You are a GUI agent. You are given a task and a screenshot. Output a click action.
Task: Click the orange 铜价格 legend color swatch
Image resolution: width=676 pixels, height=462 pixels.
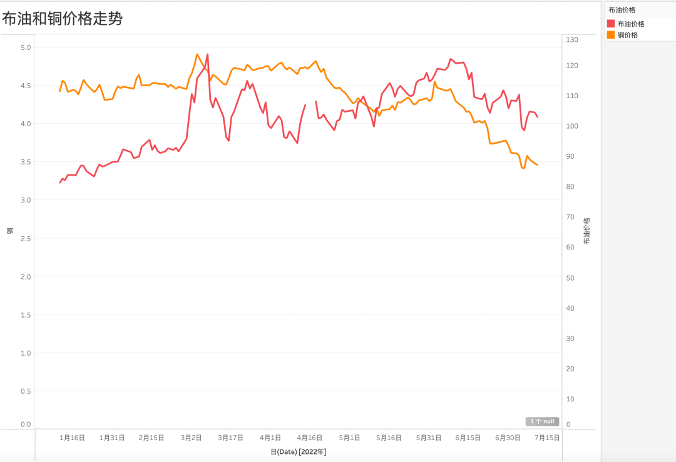click(611, 35)
